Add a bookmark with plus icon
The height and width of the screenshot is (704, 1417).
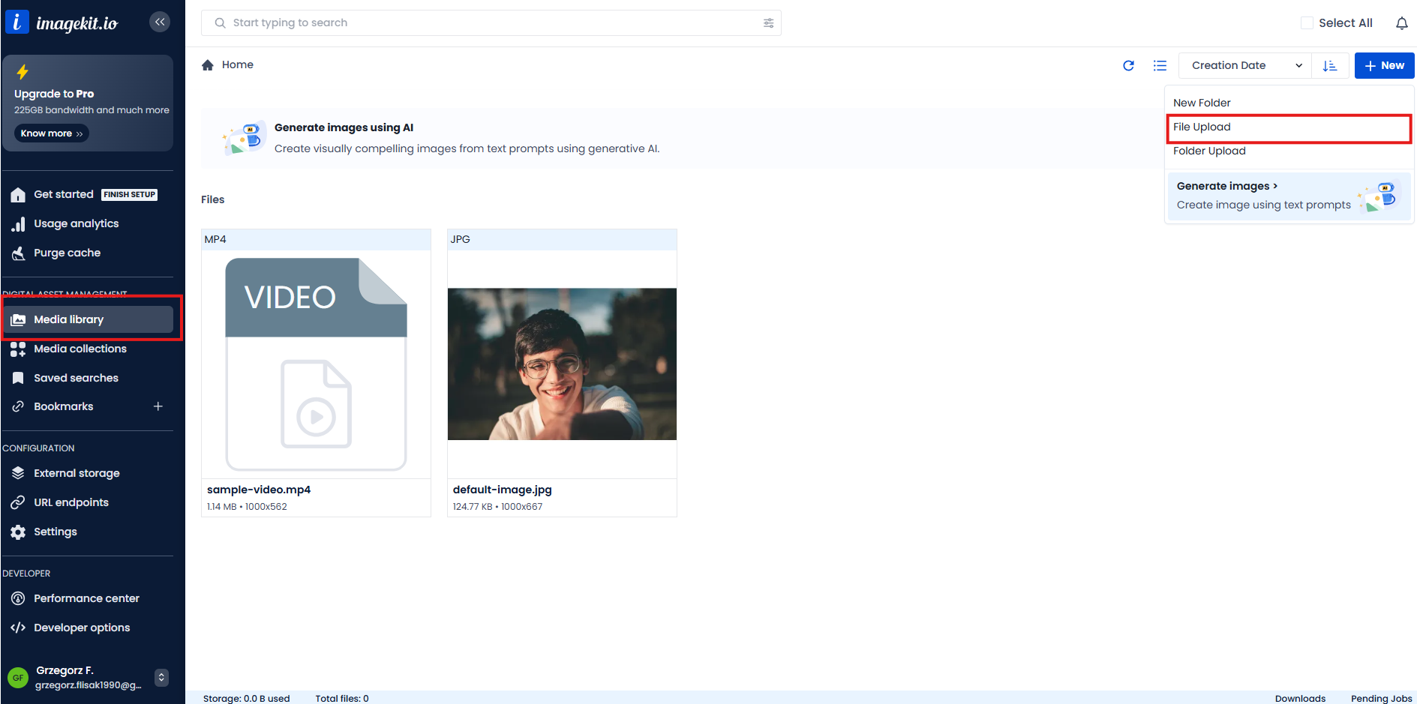click(158, 406)
